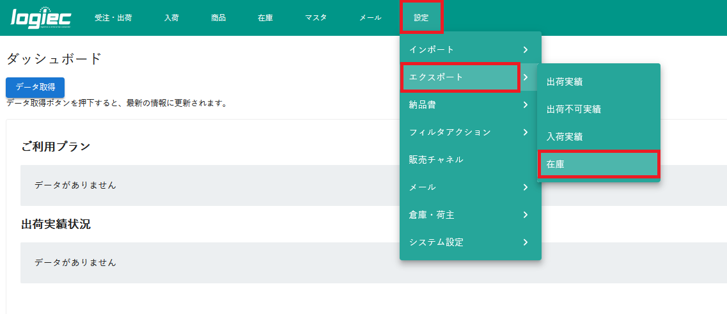727x314 pixels.
Task: Expand the 倉庫・荷主 submenu chevron
Action: tap(525, 215)
